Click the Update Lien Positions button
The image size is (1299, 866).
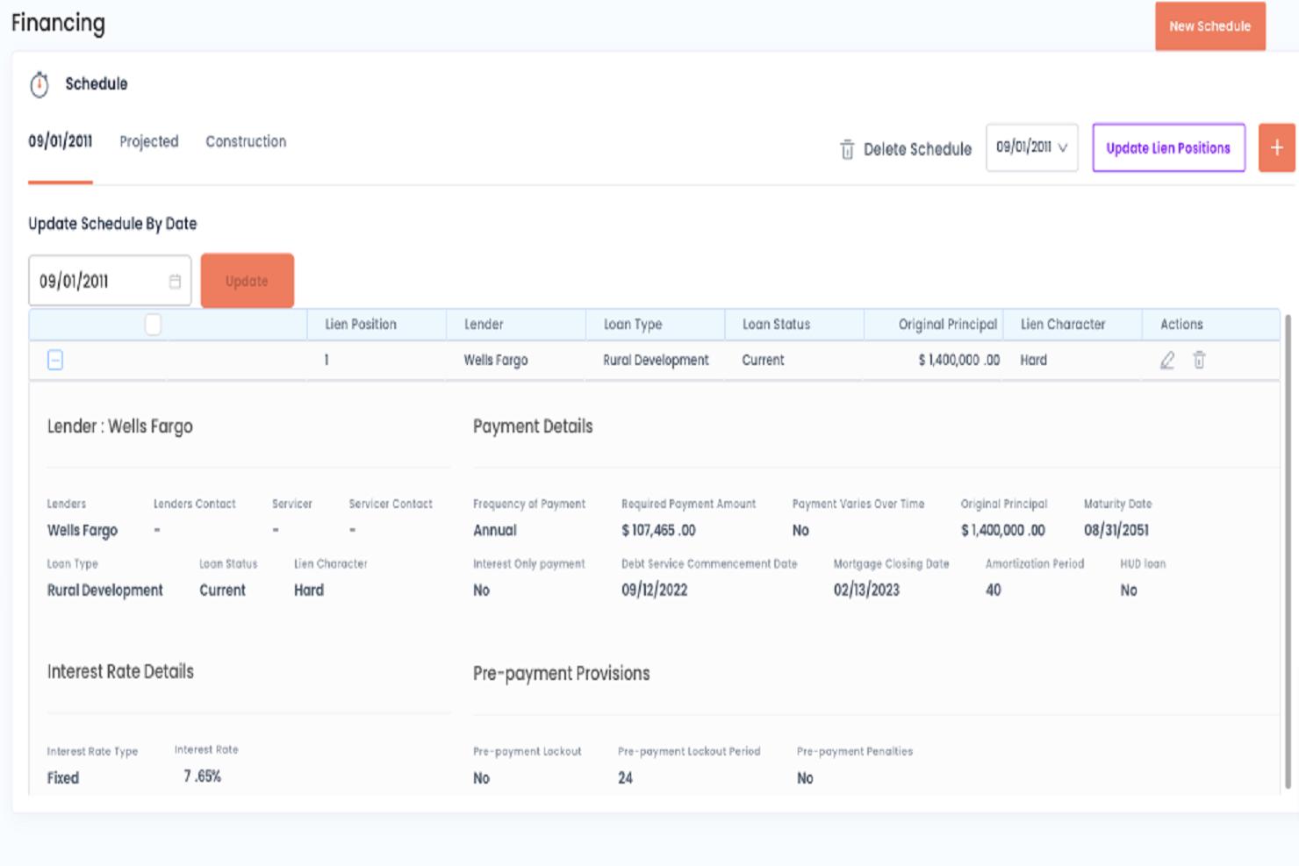point(1168,148)
